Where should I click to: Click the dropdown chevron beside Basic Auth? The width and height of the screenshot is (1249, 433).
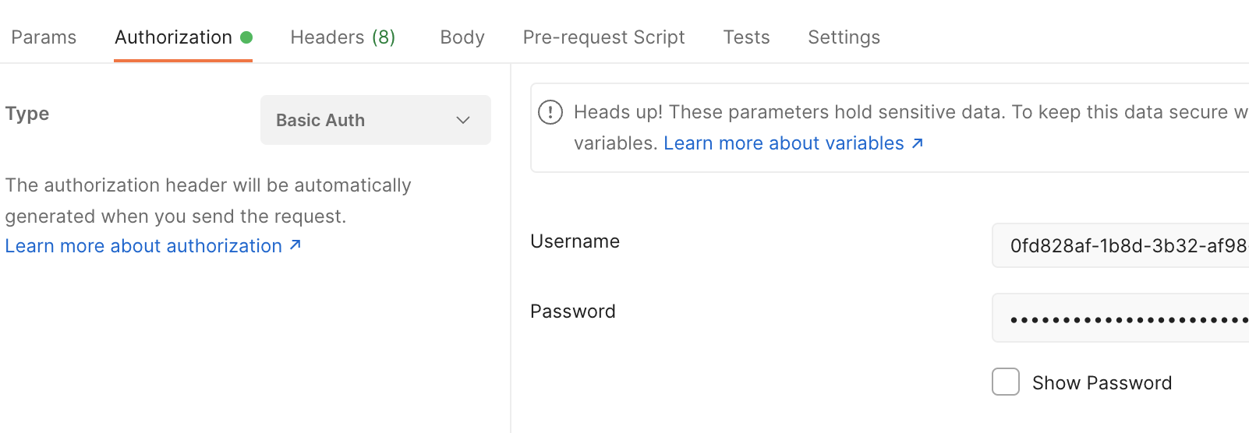463,120
